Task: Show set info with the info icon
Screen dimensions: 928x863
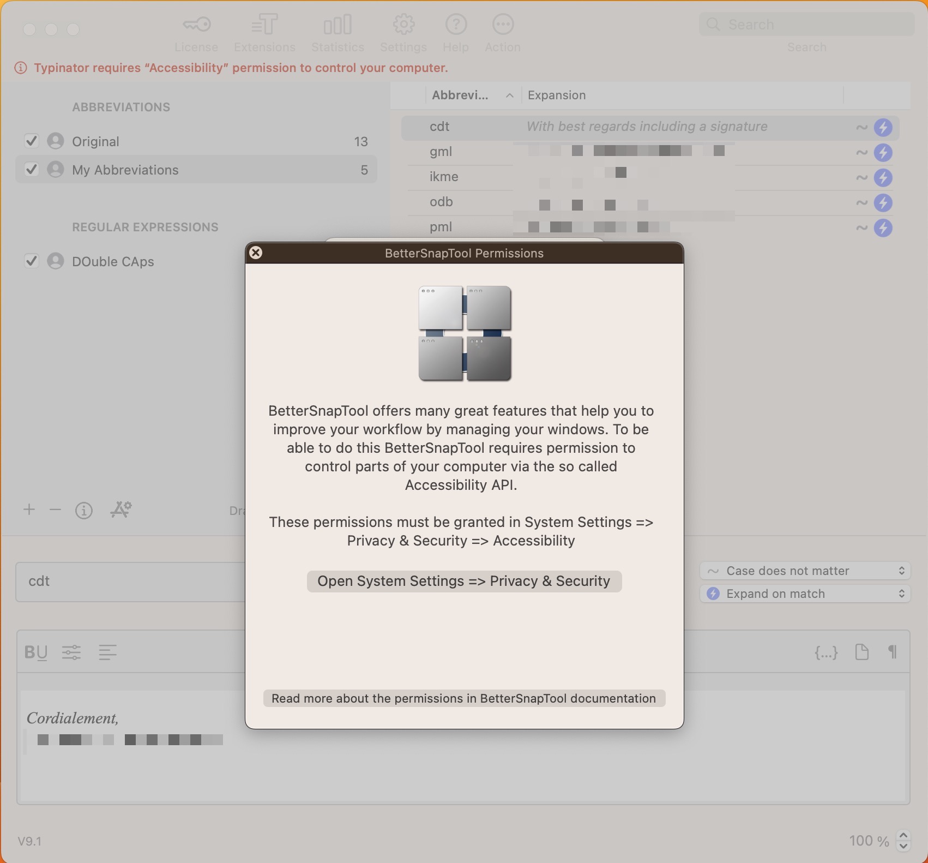Action: point(83,510)
